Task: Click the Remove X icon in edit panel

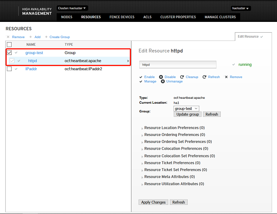Action: pos(226,77)
